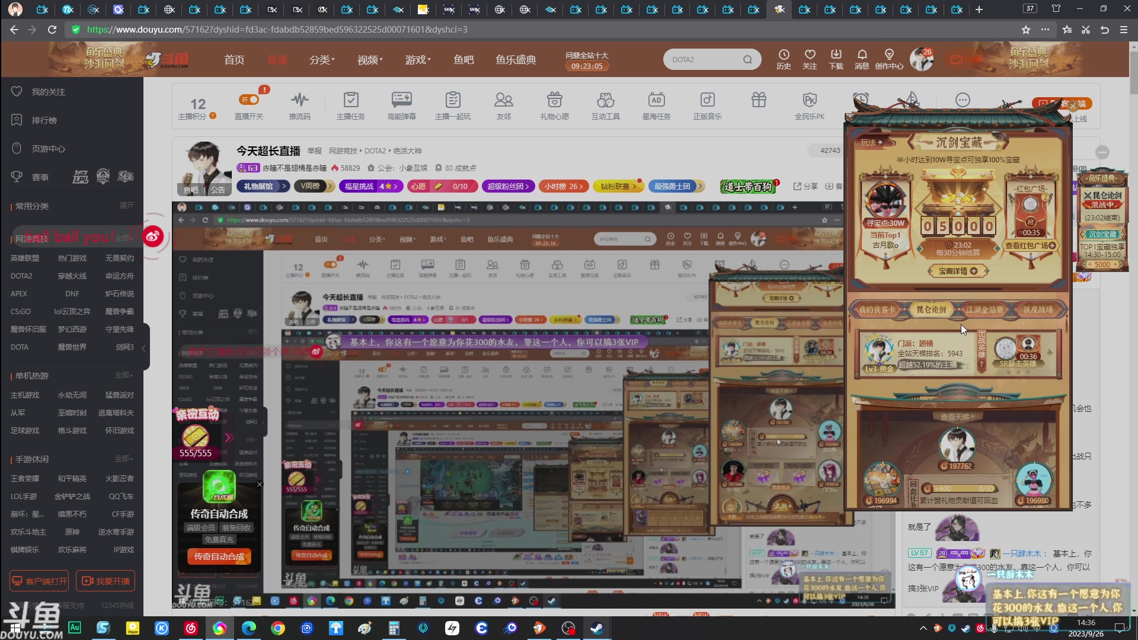Open the 高能弹幕 danmaku tool
The width and height of the screenshot is (1138, 640).
pyautogui.click(x=402, y=105)
